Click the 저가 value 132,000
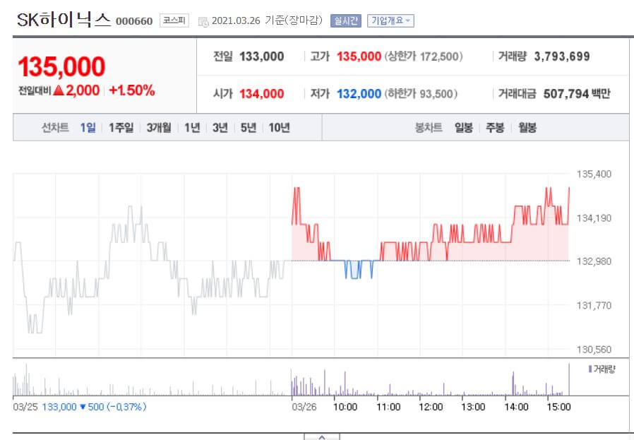Screen dimensions: 634x440 [x=359, y=94]
